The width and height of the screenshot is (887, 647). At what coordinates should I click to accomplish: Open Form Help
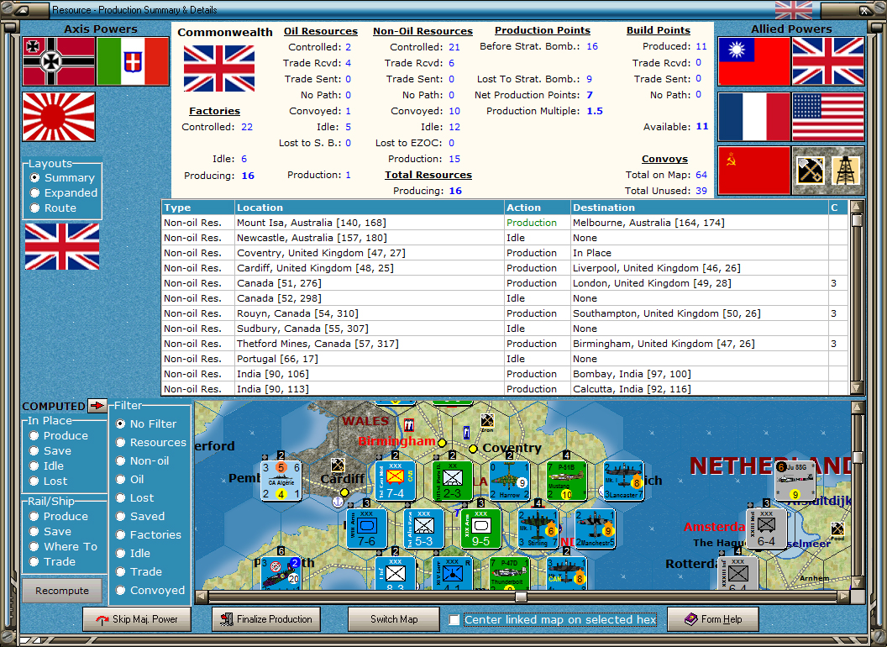pos(713,619)
